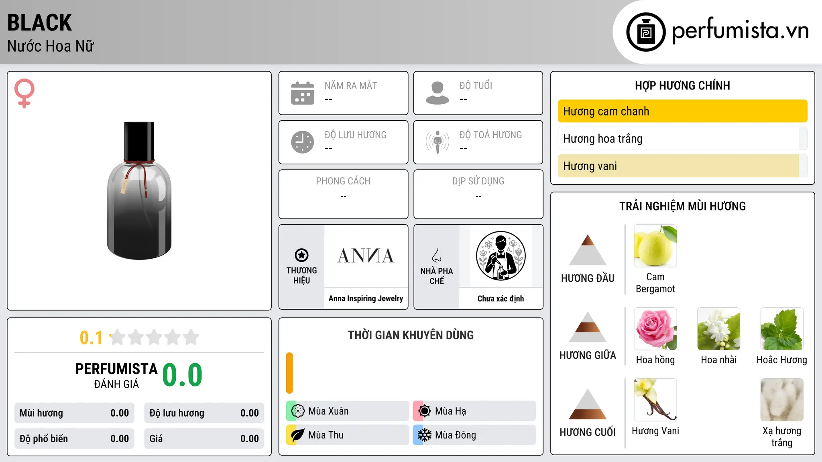Click the green 0.0 Perfumista score

pos(182,375)
